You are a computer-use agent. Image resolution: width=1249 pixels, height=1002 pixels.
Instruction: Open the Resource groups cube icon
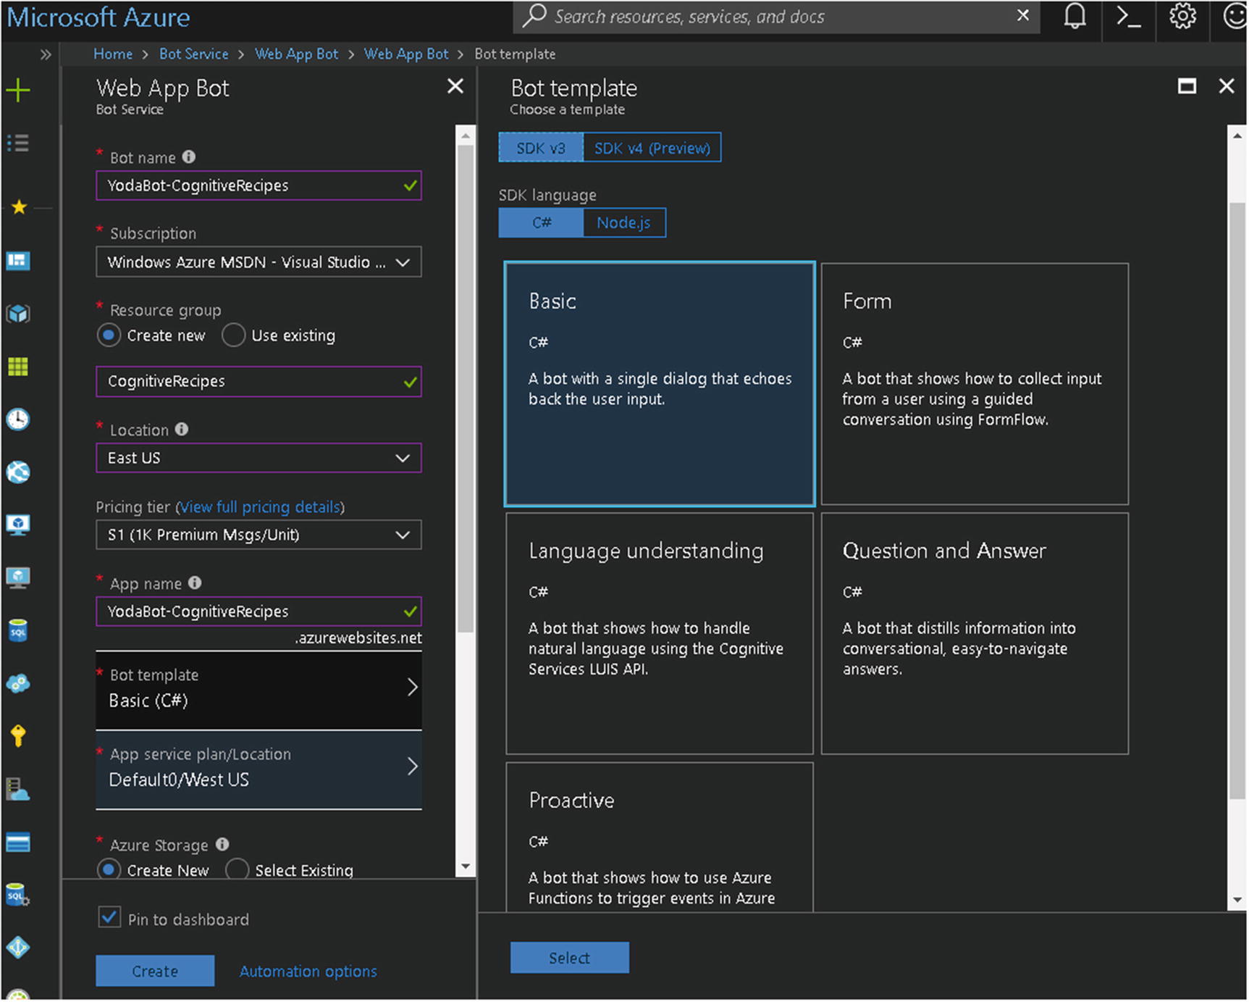tap(18, 314)
